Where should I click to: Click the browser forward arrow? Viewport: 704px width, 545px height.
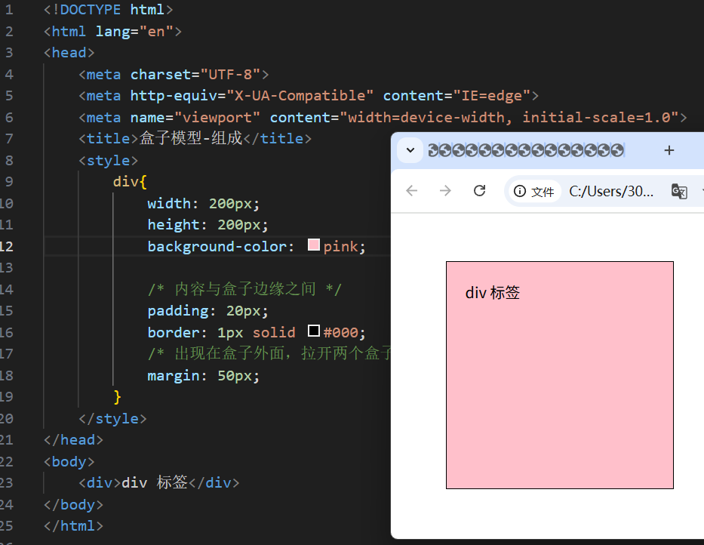(x=445, y=191)
